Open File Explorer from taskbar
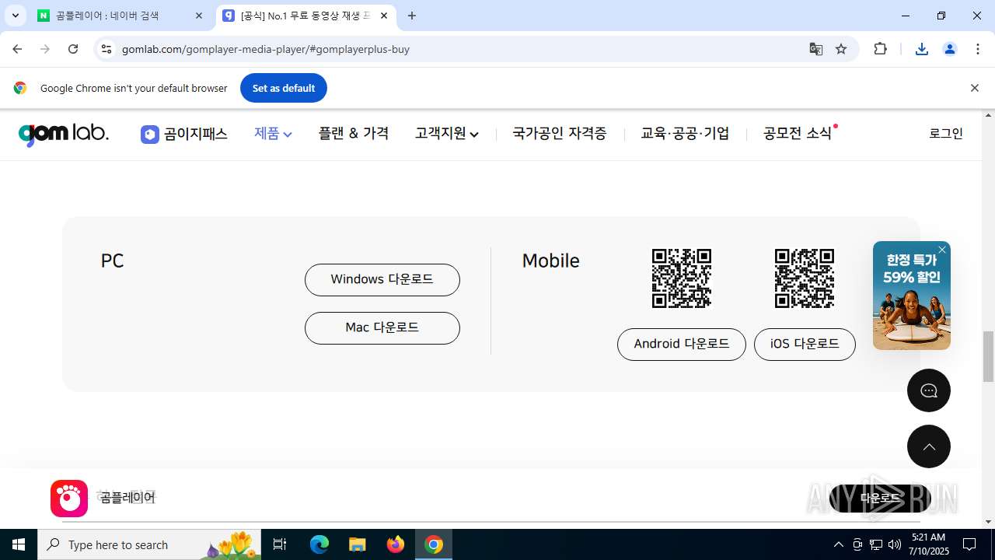The height and width of the screenshot is (560, 995). [358, 544]
